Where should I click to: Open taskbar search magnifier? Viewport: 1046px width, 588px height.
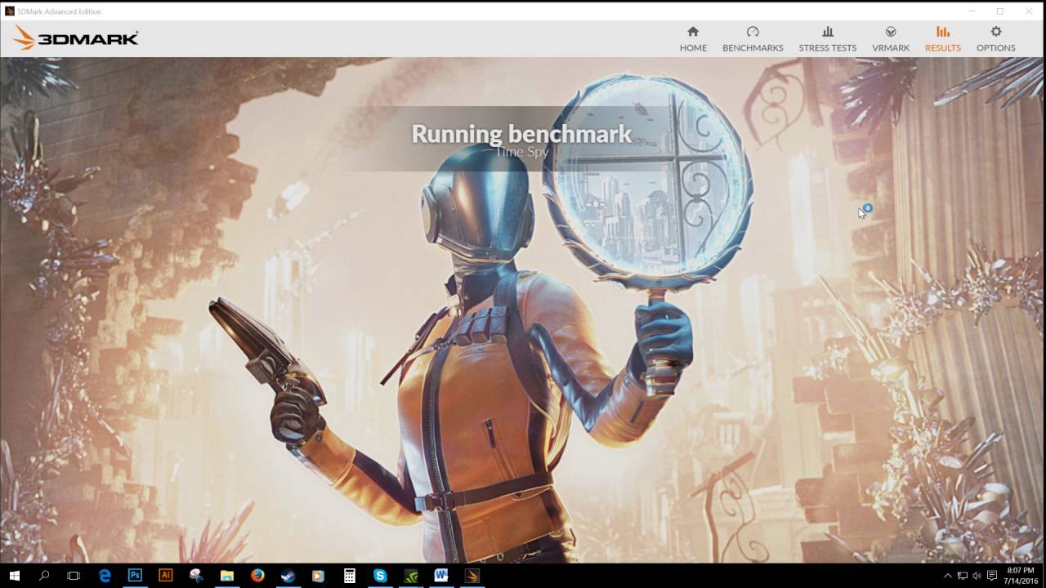pyautogui.click(x=44, y=576)
